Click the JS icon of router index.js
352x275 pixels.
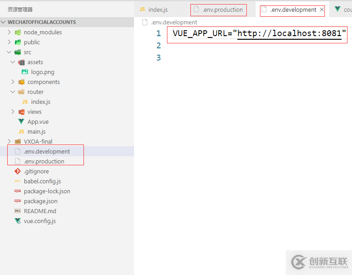[x=25, y=102]
